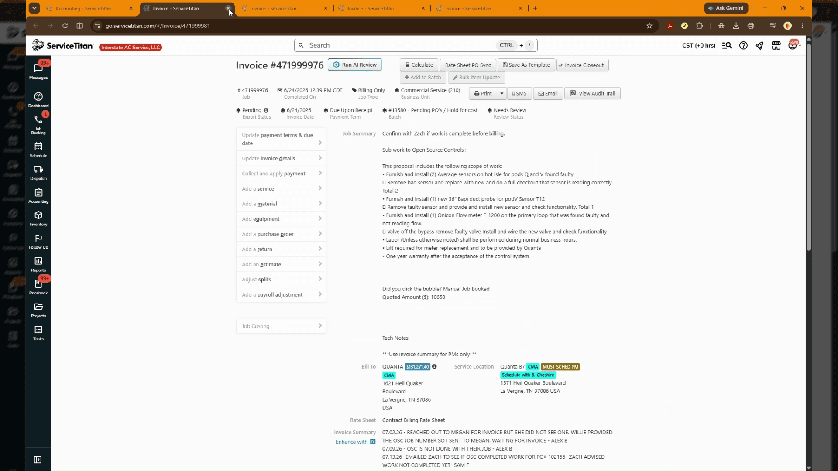Screen dimensions: 838x471
Task: Click the info icon beside Pending status
Action: (266, 110)
